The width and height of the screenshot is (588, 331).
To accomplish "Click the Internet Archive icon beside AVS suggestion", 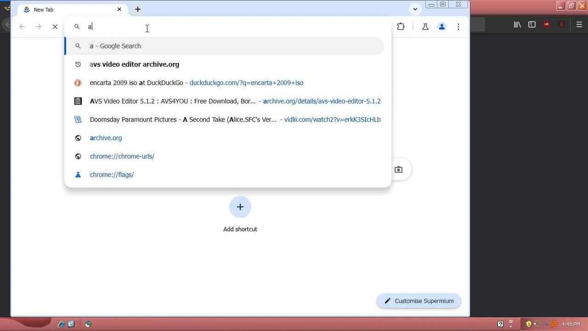I will pos(78,101).
